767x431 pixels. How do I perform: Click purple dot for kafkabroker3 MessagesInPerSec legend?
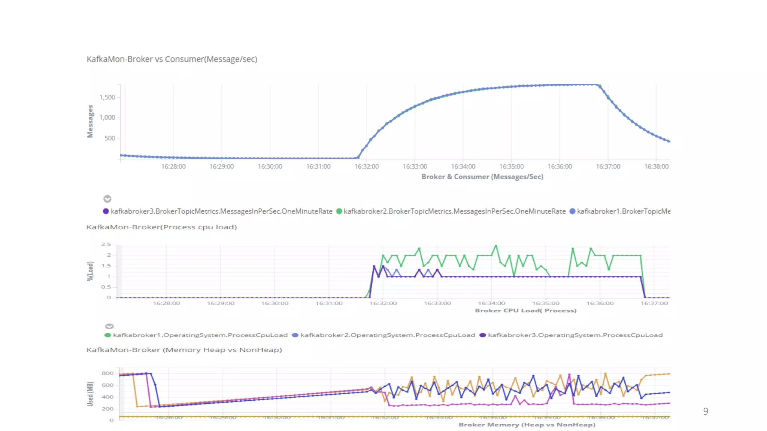pos(106,211)
